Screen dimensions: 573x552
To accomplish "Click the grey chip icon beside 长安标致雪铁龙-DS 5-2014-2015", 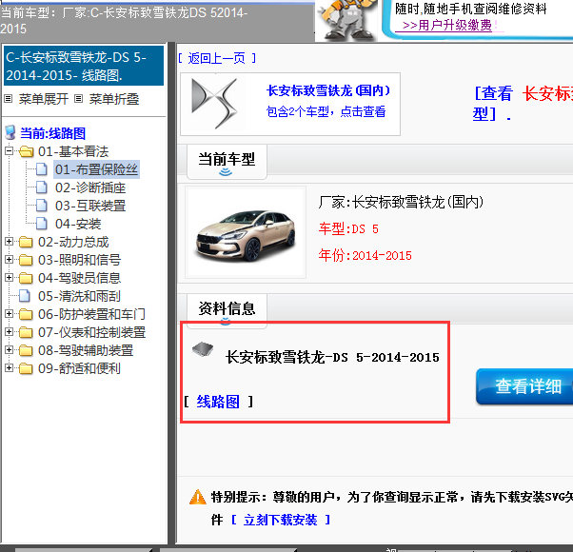I will (203, 349).
